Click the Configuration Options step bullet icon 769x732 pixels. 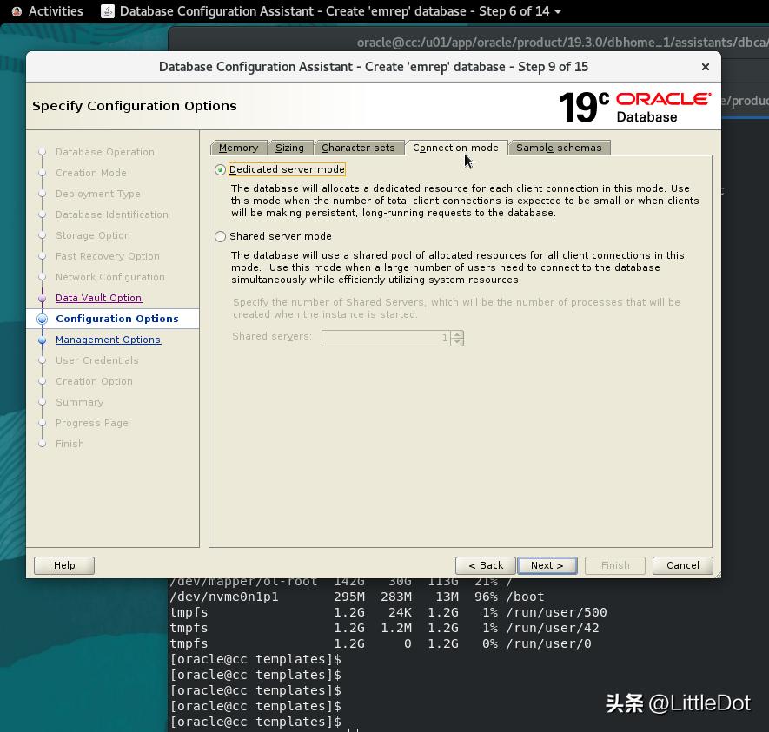click(x=43, y=319)
